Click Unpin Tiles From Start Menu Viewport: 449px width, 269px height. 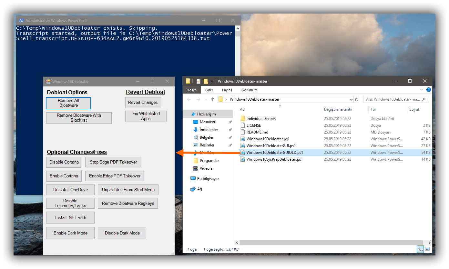tap(128, 190)
